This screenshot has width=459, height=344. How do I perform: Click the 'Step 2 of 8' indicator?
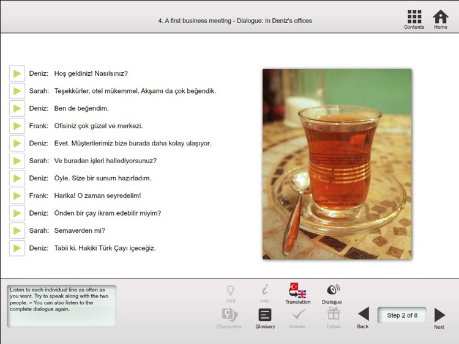point(402,315)
